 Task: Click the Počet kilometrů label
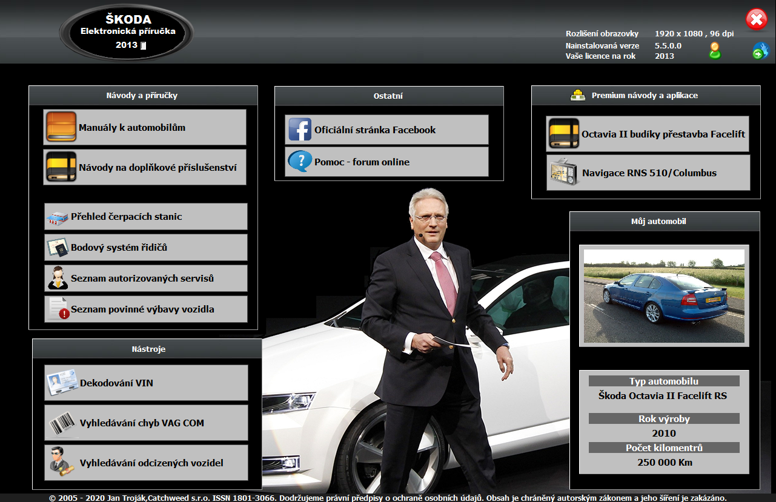[664, 448]
